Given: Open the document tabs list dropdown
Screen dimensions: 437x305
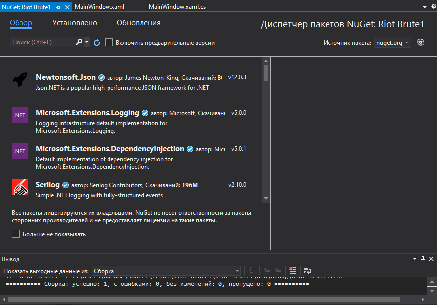Looking at the screenshot, I should (425, 7).
